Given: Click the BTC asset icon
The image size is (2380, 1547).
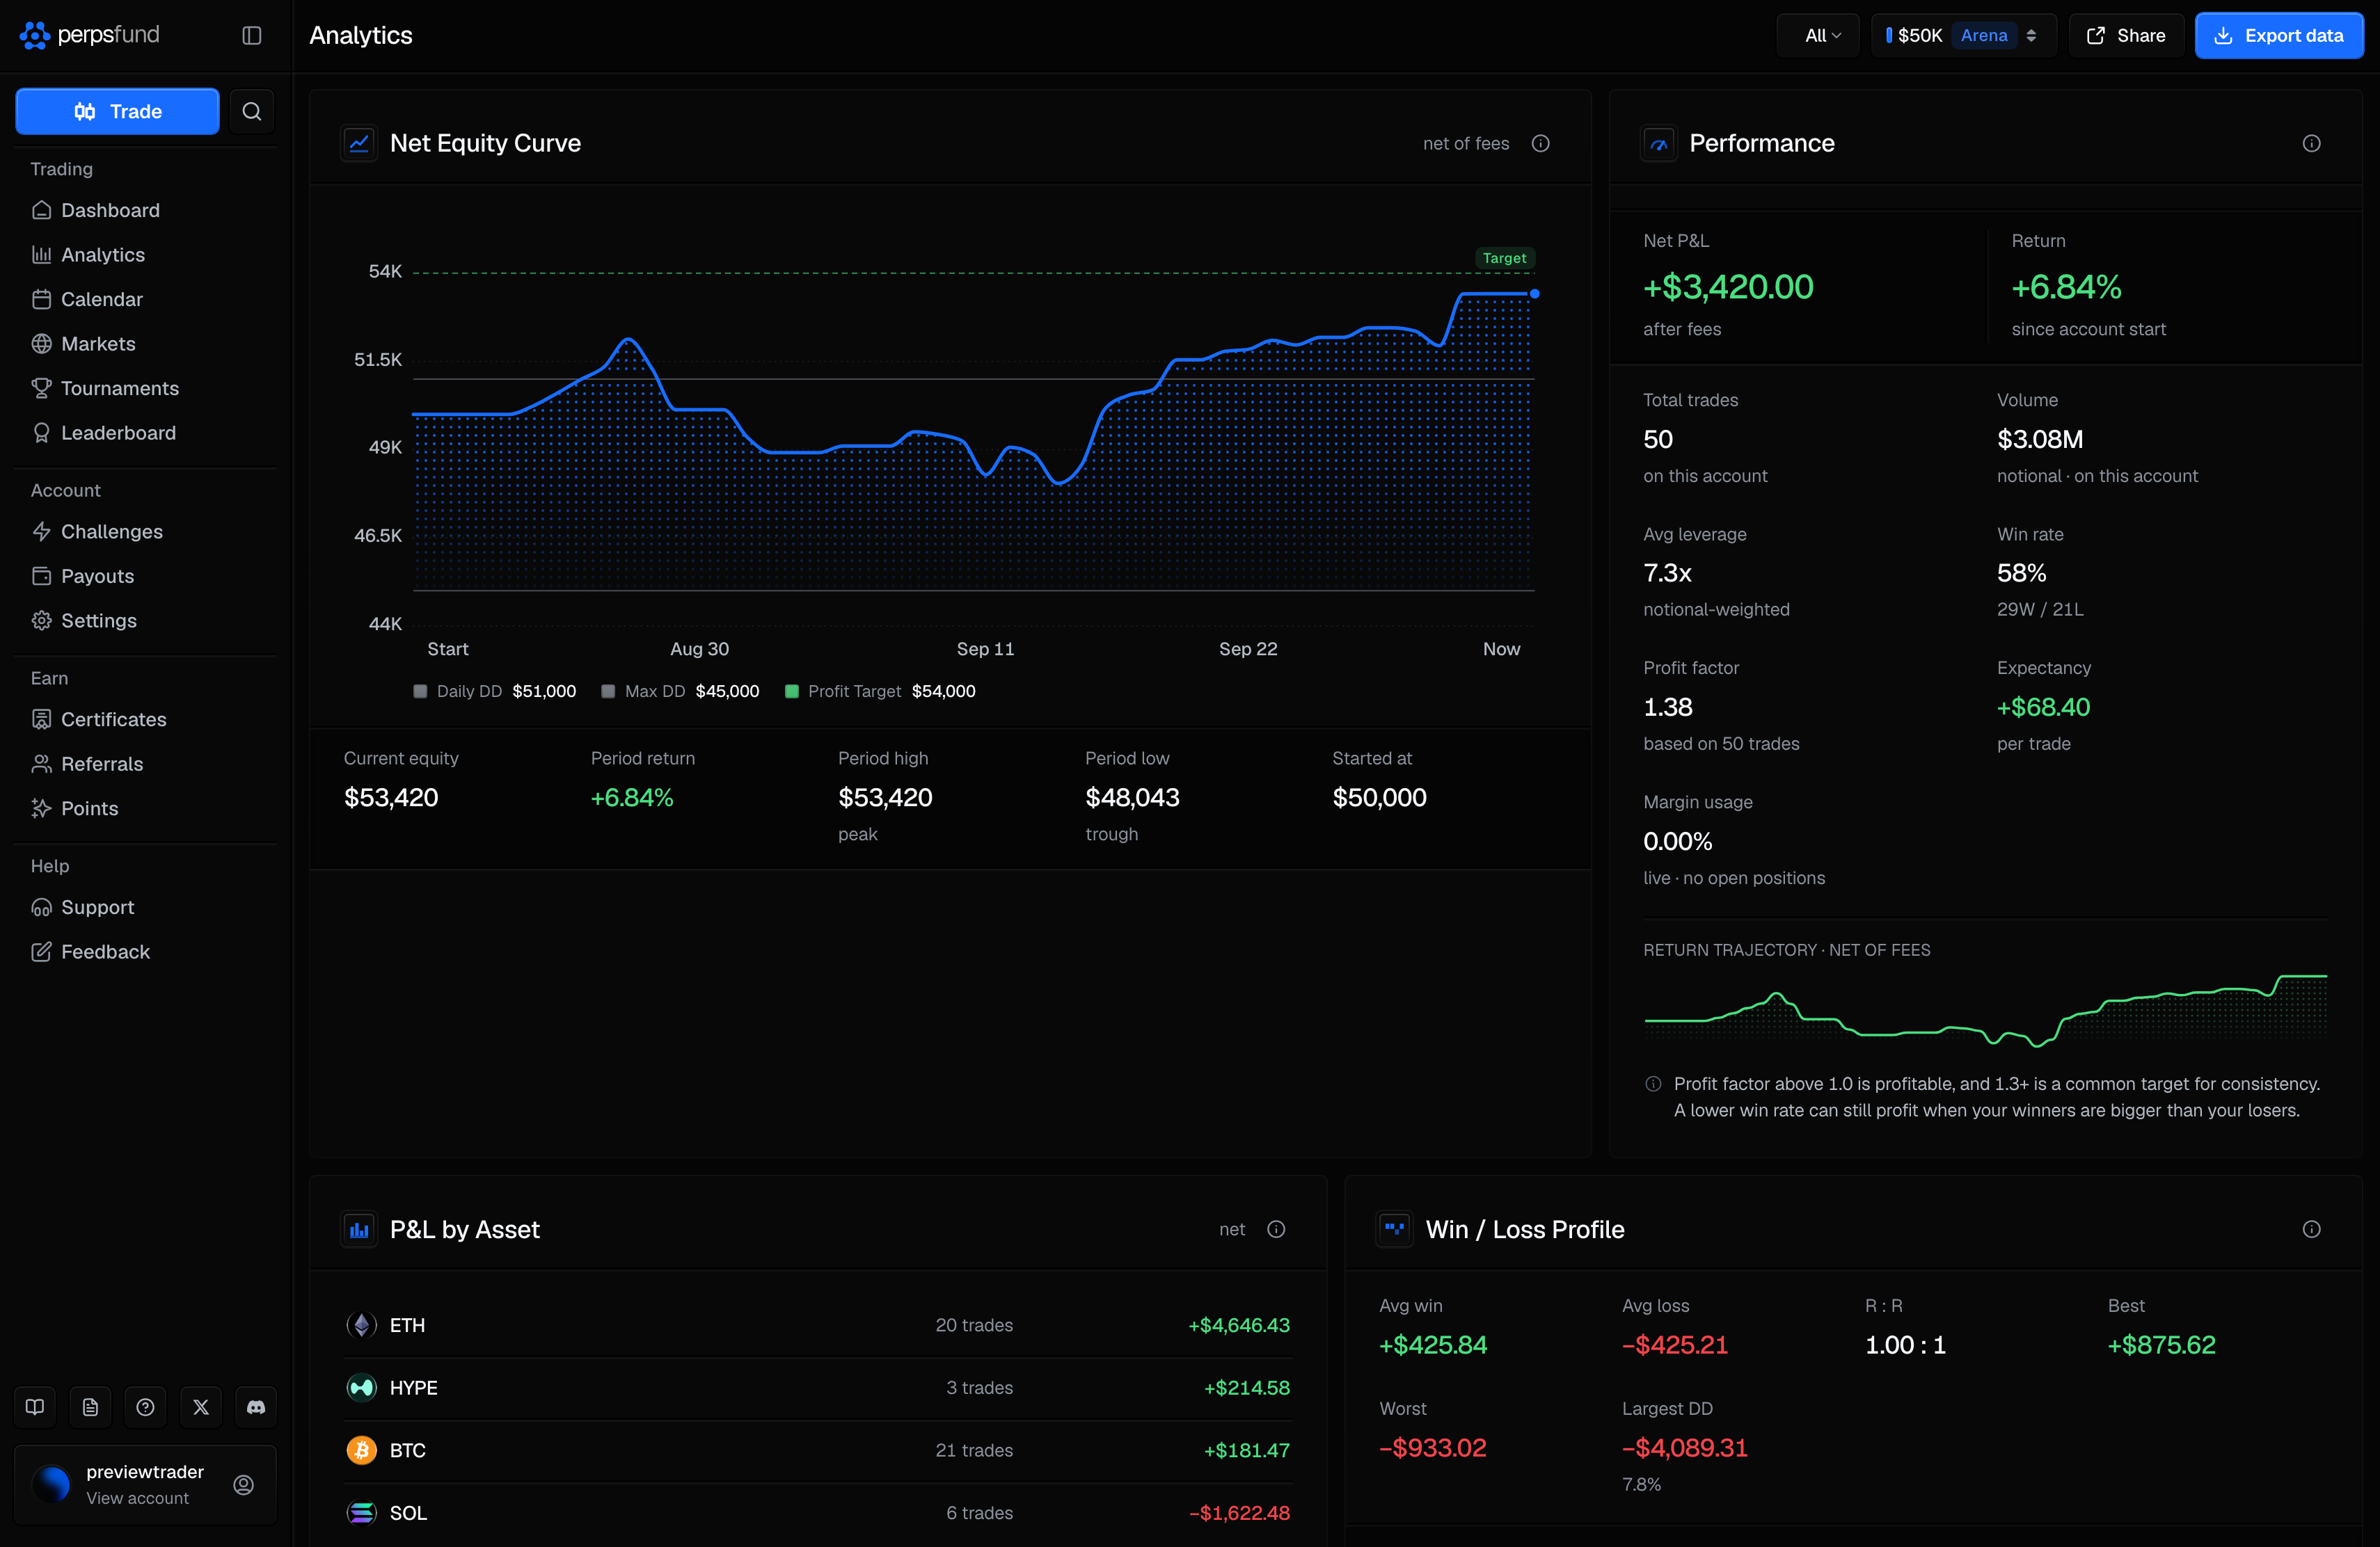Looking at the screenshot, I should 361,1450.
